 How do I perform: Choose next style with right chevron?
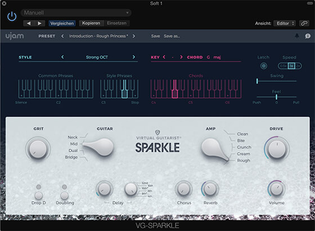pos(134,57)
